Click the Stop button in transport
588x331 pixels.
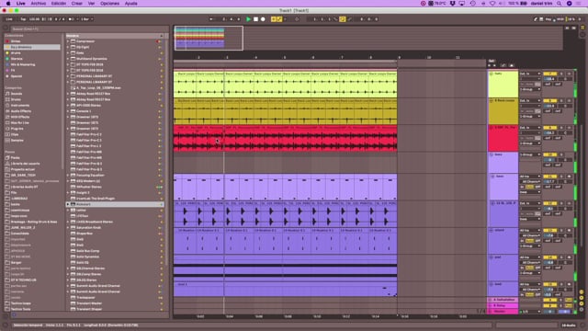pyautogui.click(x=255, y=19)
